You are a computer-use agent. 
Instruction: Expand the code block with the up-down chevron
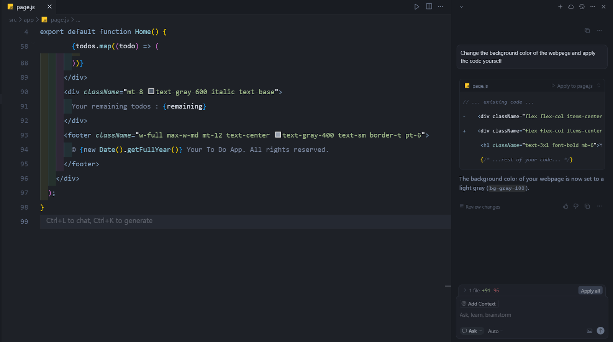pos(599,85)
